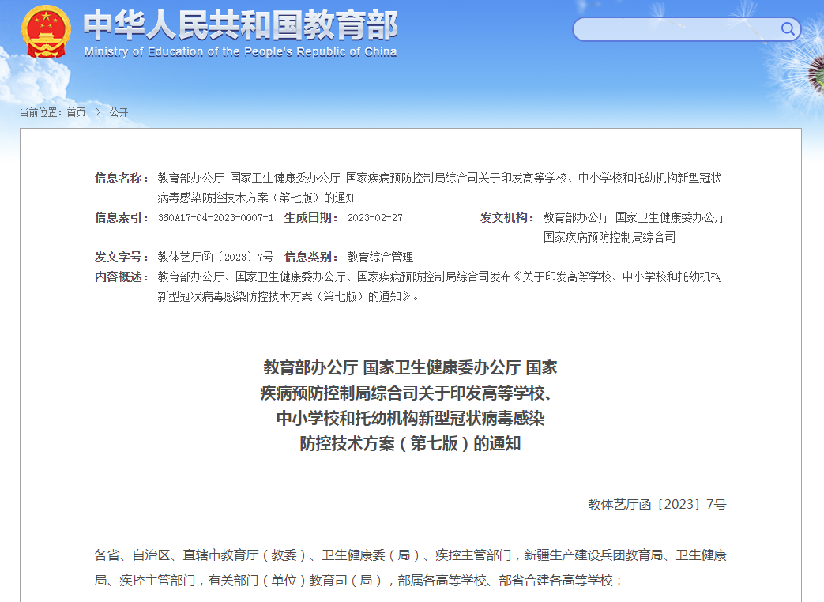The image size is (824, 602).
Task: Click the 发文字号 label
Action: [x=122, y=257]
